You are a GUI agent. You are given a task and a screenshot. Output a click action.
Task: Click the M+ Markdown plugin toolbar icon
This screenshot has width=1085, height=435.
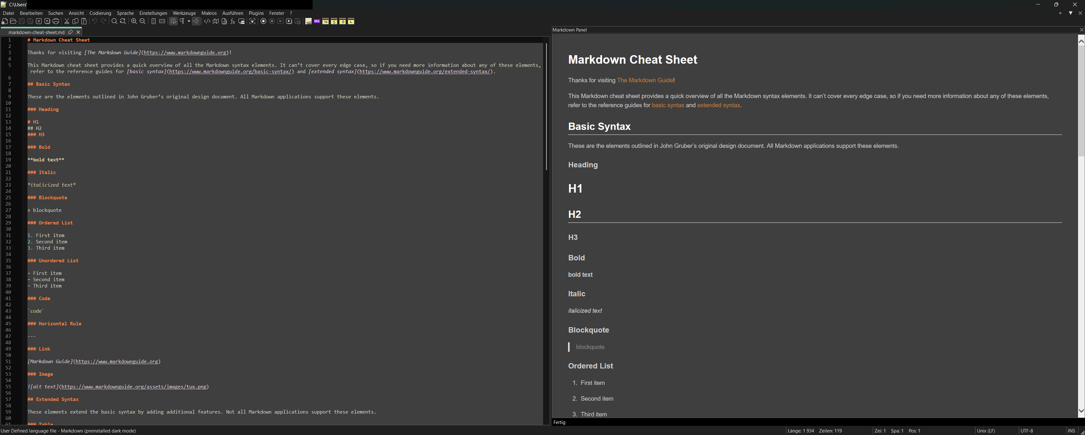tap(317, 21)
